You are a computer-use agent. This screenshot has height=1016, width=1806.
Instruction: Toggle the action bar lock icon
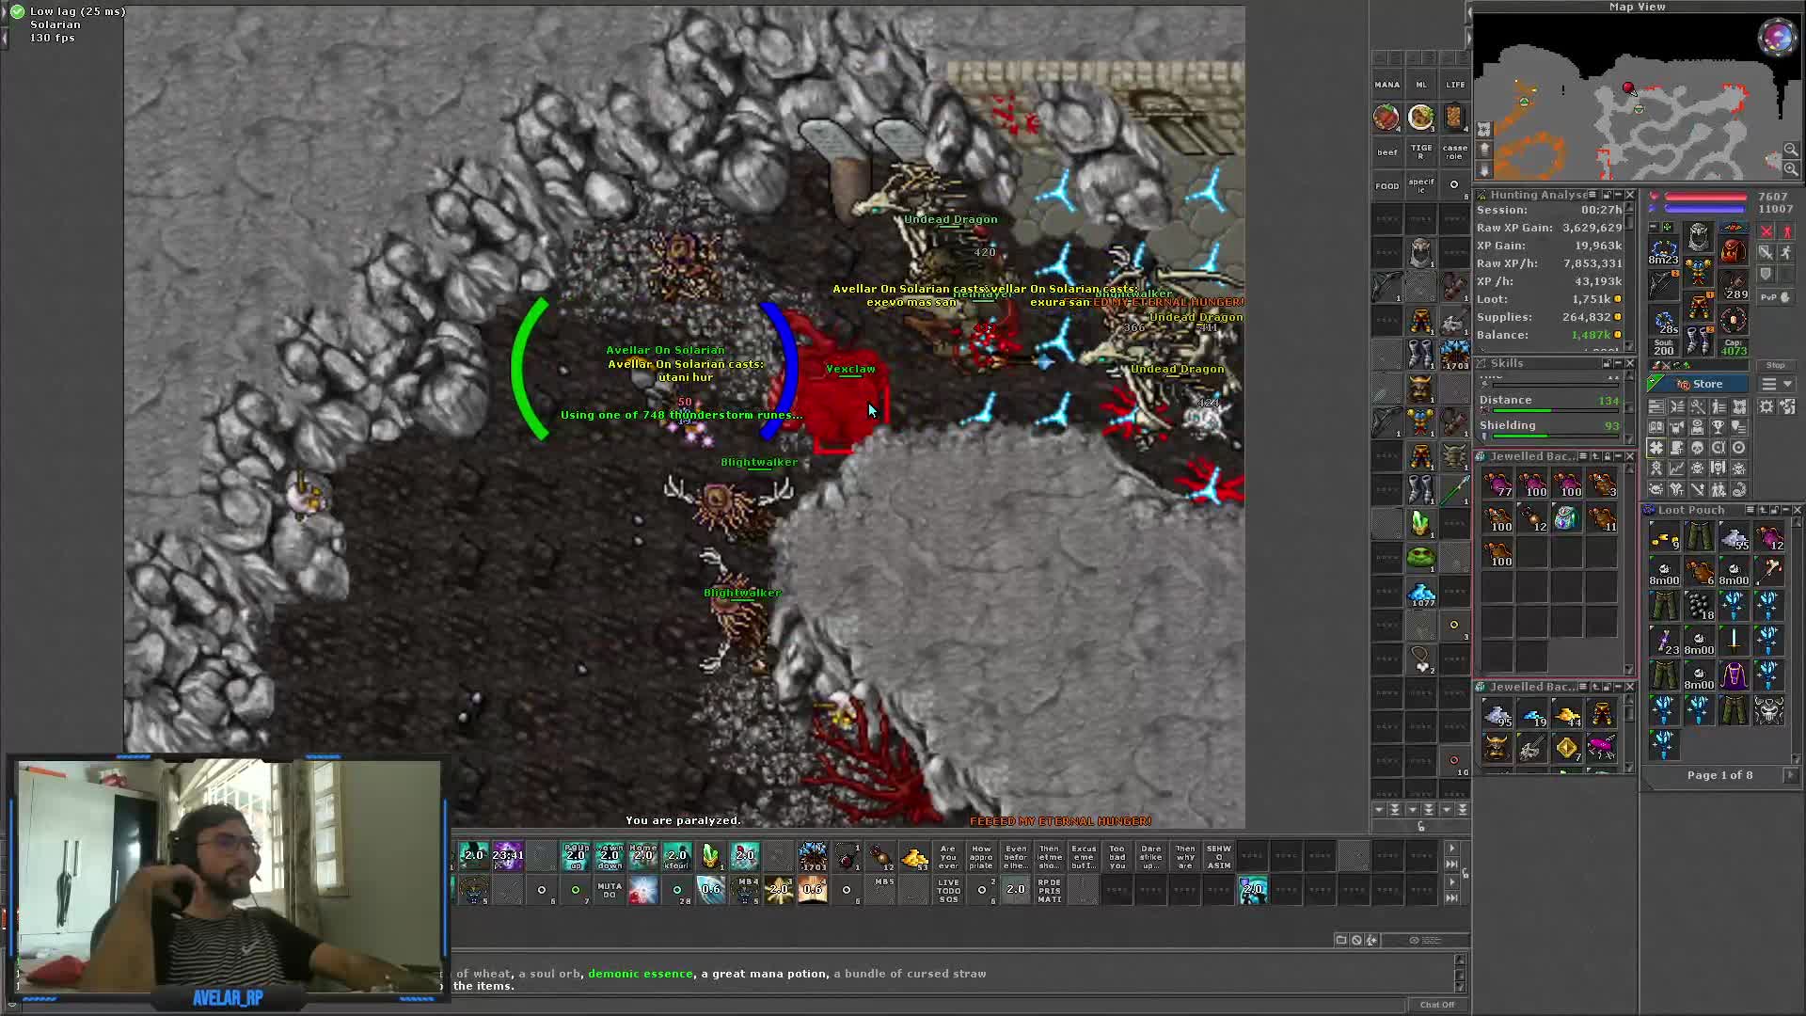pyautogui.click(x=1465, y=874)
